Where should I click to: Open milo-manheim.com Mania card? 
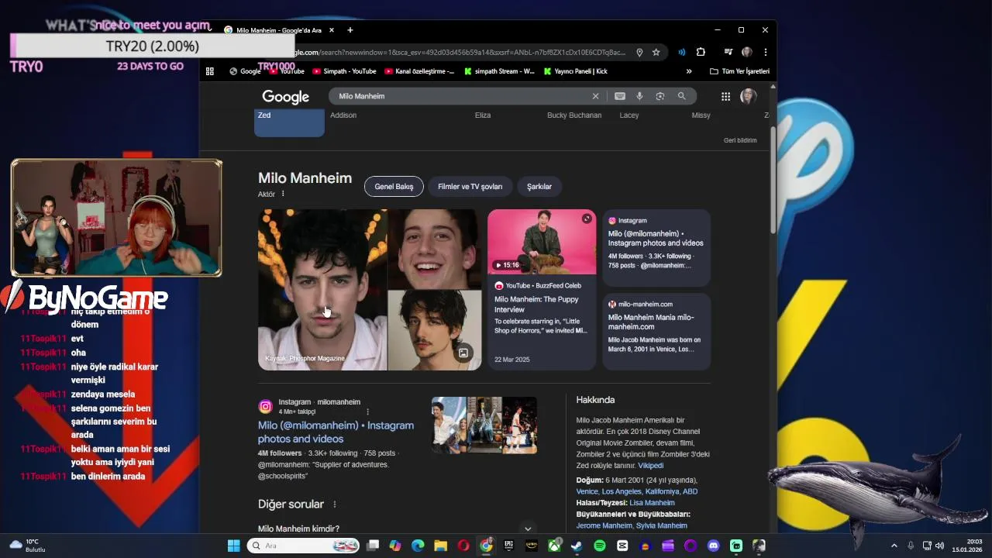[656, 331]
